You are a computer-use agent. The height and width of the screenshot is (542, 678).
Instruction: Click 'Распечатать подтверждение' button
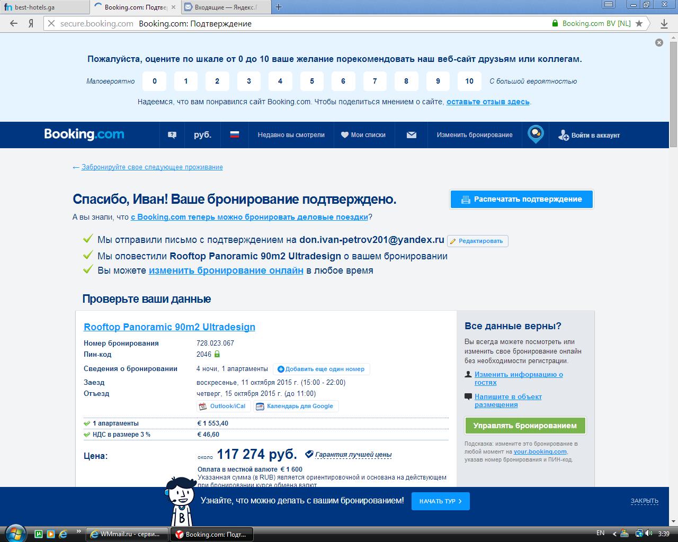click(522, 200)
